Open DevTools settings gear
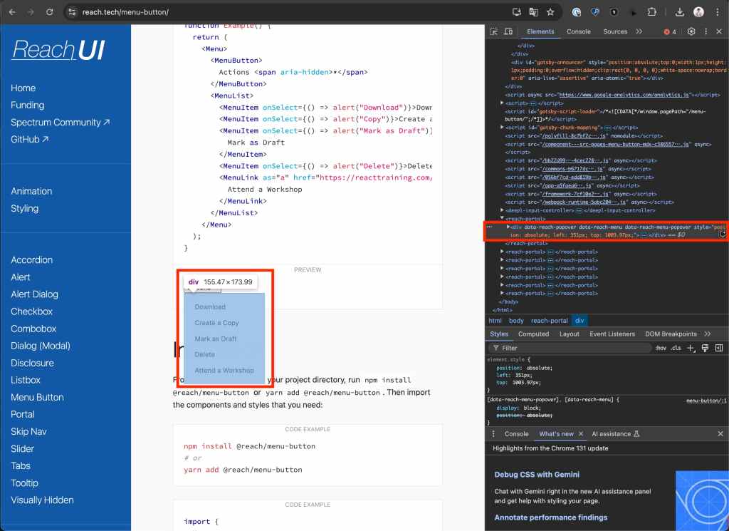Screen dimensions: 729x531 point(691,32)
